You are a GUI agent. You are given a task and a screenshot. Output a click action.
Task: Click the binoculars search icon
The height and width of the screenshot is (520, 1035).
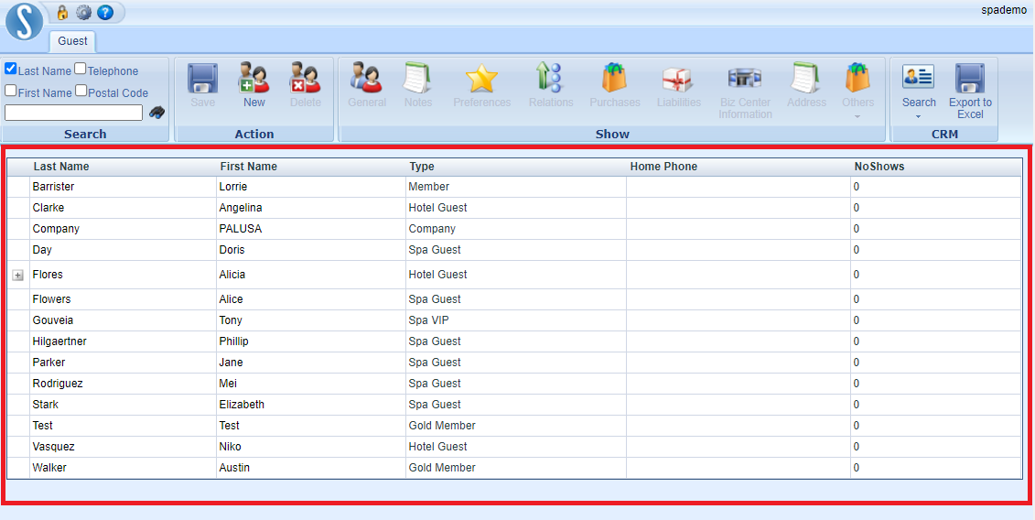(x=157, y=113)
